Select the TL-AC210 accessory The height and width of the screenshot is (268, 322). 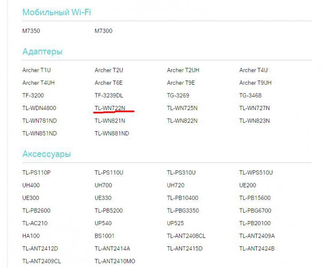pos(35,223)
